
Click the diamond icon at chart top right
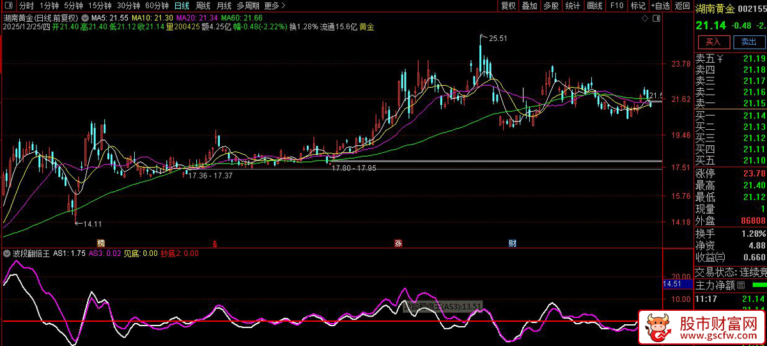pyautogui.click(x=644, y=19)
